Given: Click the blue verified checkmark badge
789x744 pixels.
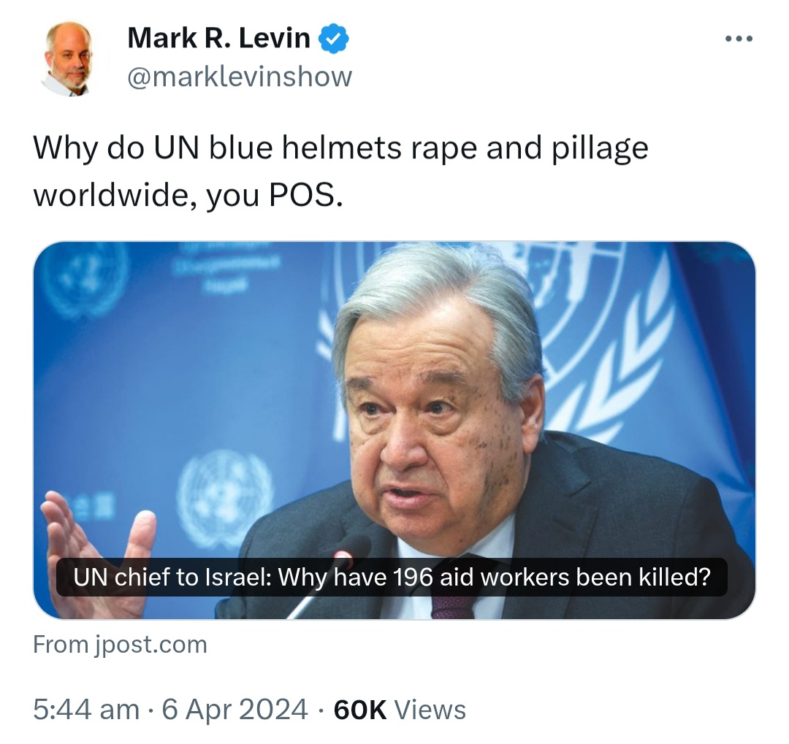Looking at the screenshot, I should (x=334, y=39).
